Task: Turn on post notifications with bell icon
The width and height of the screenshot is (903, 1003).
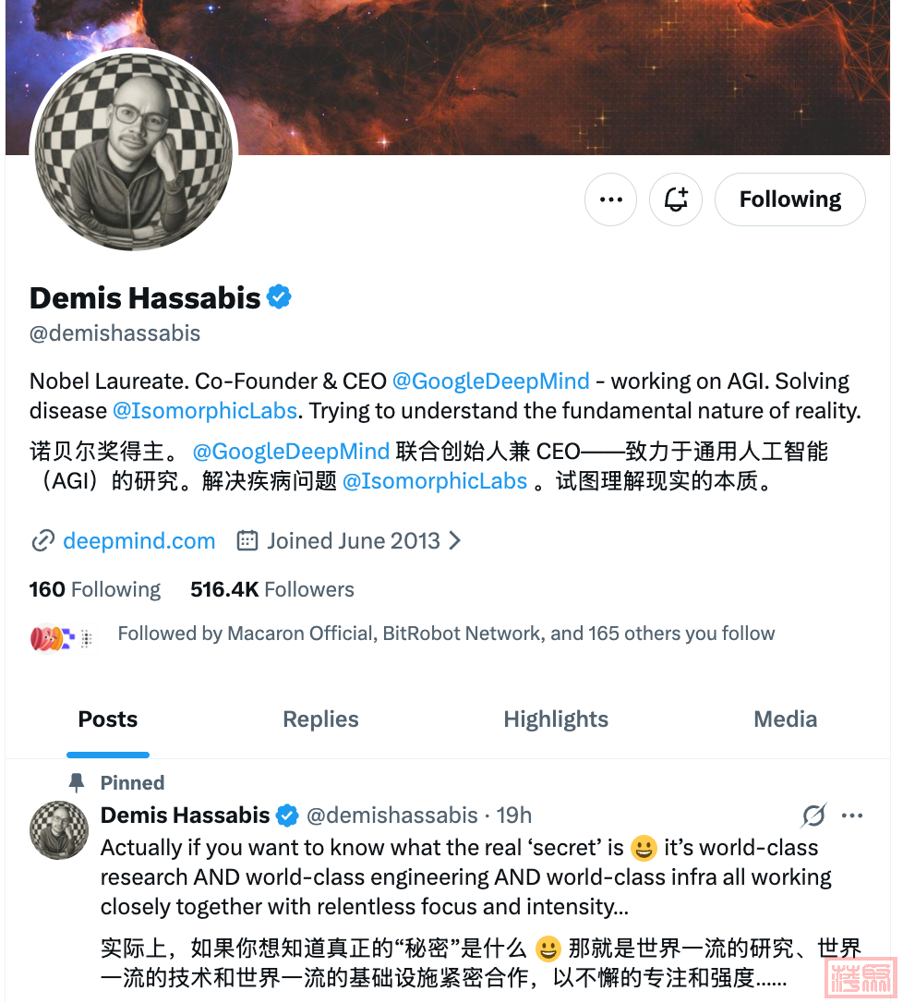Action: pyautogui.click(x=675, y=199)
